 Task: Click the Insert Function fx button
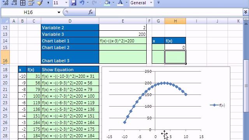91,12
